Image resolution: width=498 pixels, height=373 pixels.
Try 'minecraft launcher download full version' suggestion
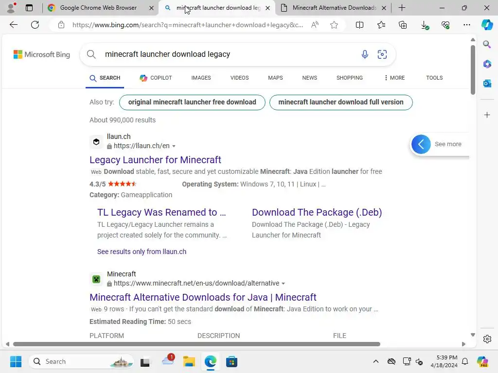[341, 102]
